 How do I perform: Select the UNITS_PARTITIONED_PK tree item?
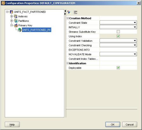[37, 30]
